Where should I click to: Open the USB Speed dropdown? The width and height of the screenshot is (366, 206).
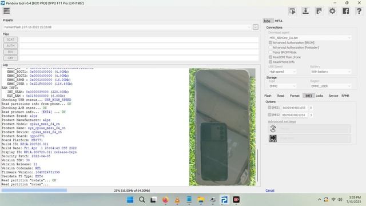coord(282,72)
